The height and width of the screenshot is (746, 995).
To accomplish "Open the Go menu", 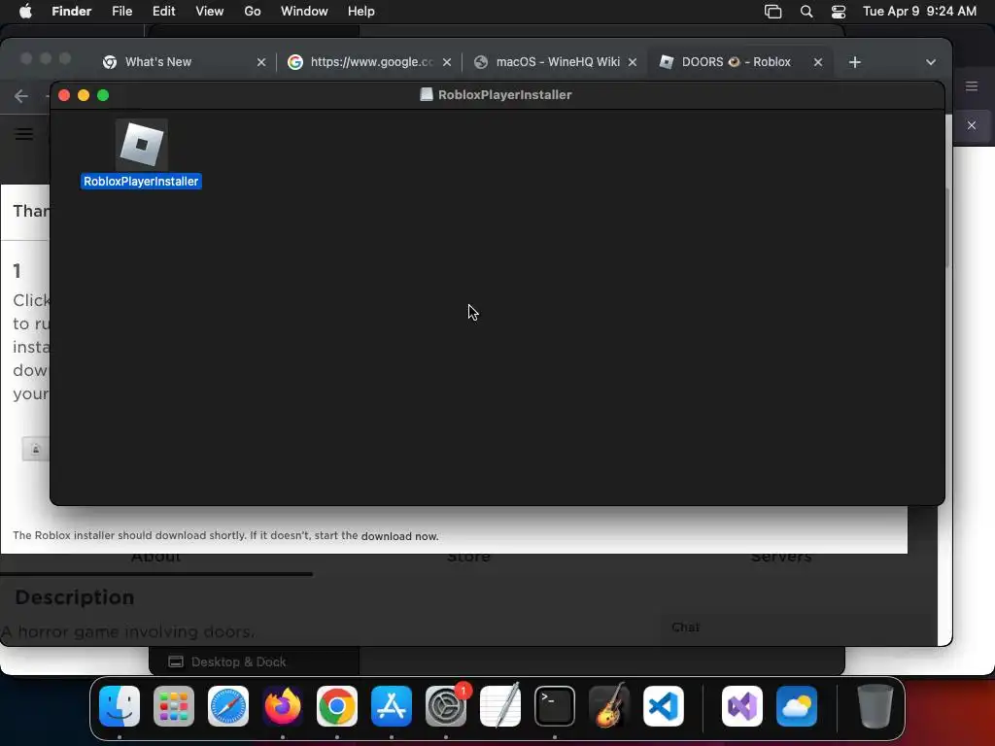I will coord(253,12).
